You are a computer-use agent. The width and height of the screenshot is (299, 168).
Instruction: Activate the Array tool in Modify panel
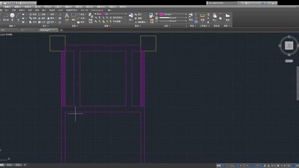click(x=50, y=22)
